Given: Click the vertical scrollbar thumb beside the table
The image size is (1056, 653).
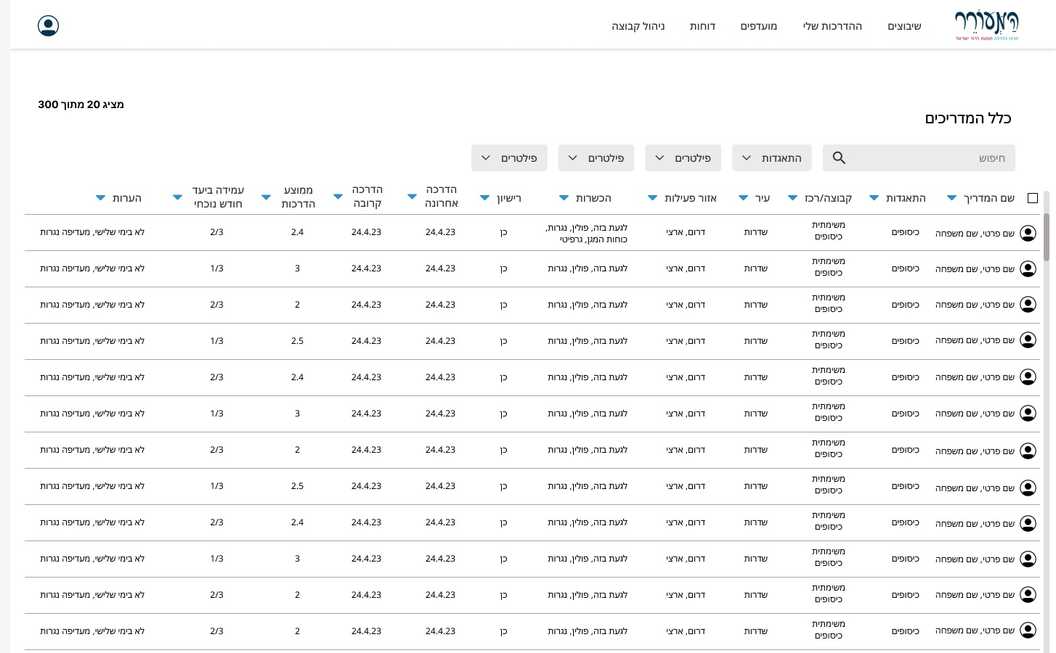Looking at the screenshot, I should pos(1047,237).
